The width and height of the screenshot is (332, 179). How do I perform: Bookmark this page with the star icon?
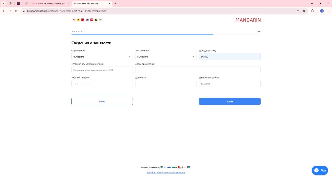pos(304,11)
